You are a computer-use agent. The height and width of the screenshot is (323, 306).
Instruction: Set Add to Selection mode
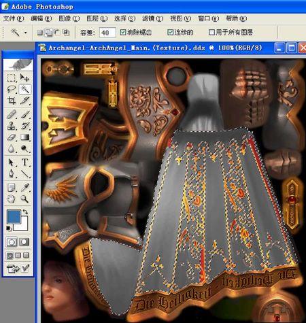(x=48, y=33)
